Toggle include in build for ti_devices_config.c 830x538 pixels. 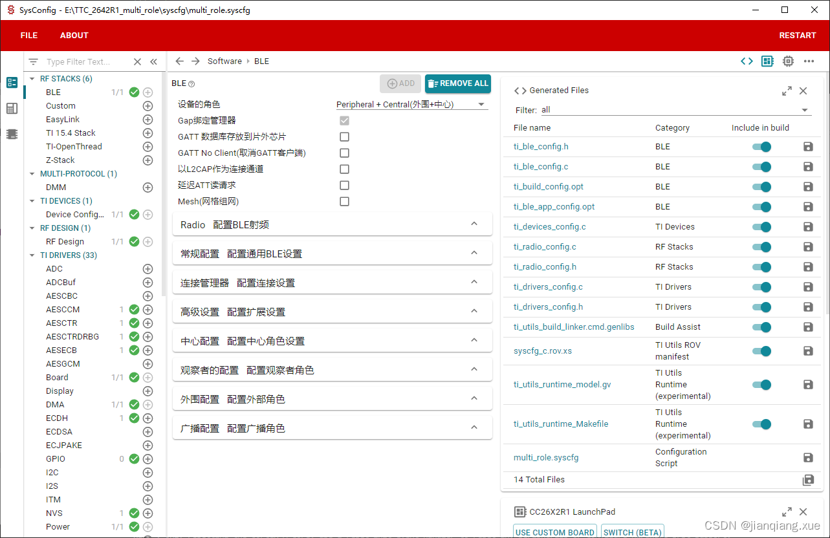(x=762, y=227)
